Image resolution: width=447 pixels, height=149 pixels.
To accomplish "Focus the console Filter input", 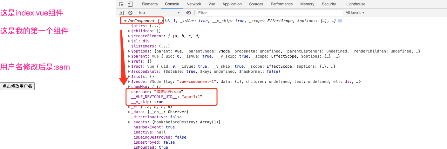I will 270,13.
